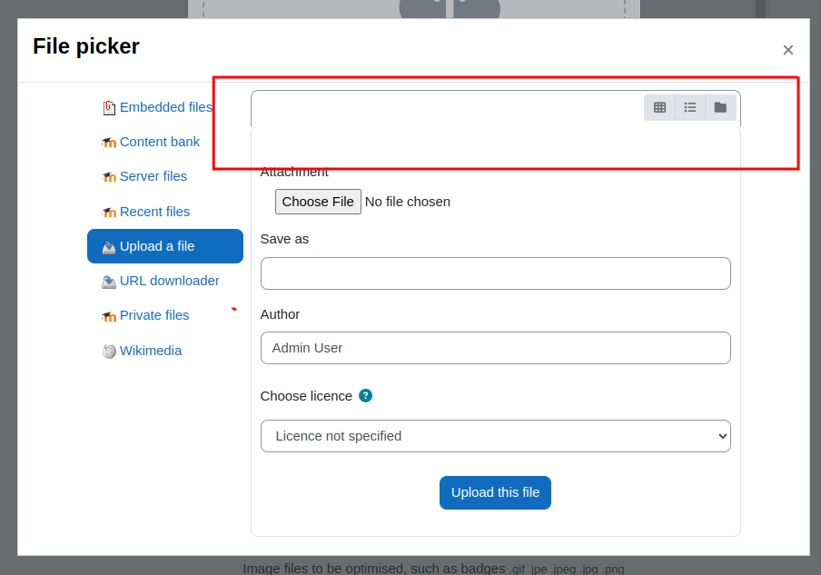Click the URL downloader icon

pos(109,282)
